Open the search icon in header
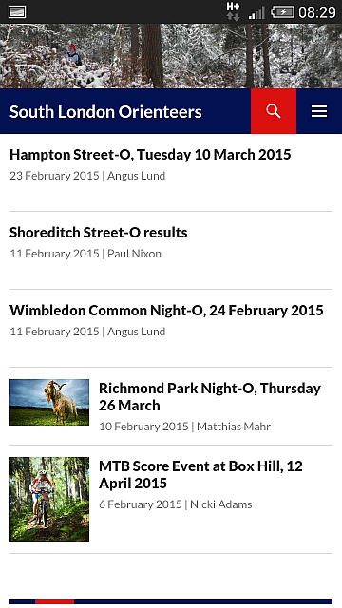Image resolution: width=342 pixels, height=608 pixels. pyautogui.click(x=274, y=111)
